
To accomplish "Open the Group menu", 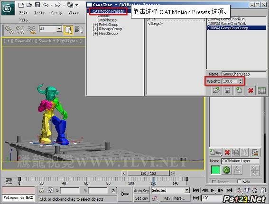I will (56, 13).
